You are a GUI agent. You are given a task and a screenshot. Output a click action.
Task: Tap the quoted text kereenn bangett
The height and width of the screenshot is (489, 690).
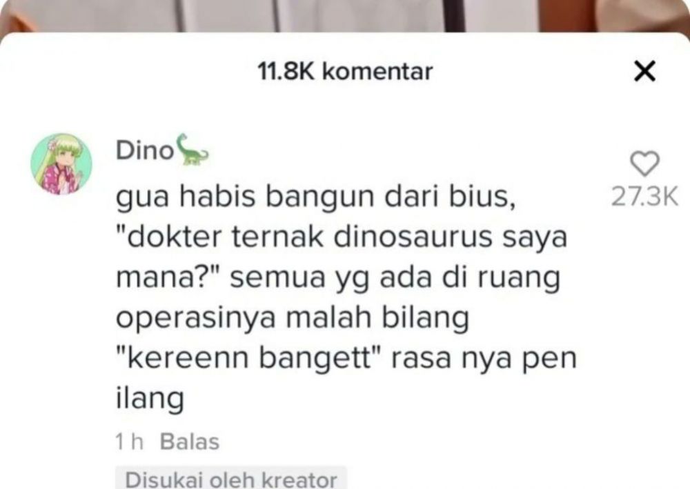250,358
